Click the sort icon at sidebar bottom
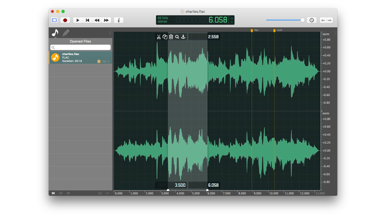 [x=108, y=193]
